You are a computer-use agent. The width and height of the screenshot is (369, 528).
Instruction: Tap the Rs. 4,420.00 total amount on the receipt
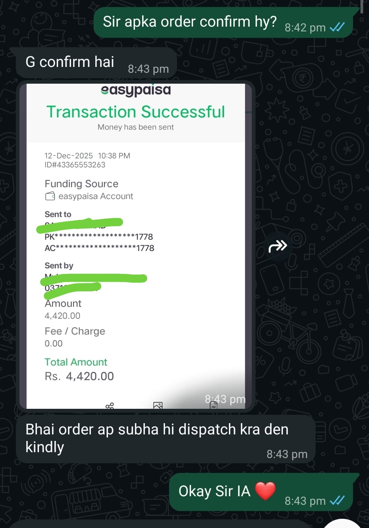coord(79,376)
